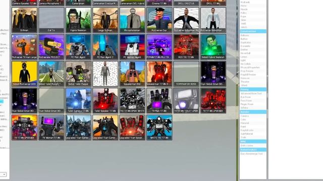
Task: Select the Large Drillman spawn icon
Action: click(105, 20)
